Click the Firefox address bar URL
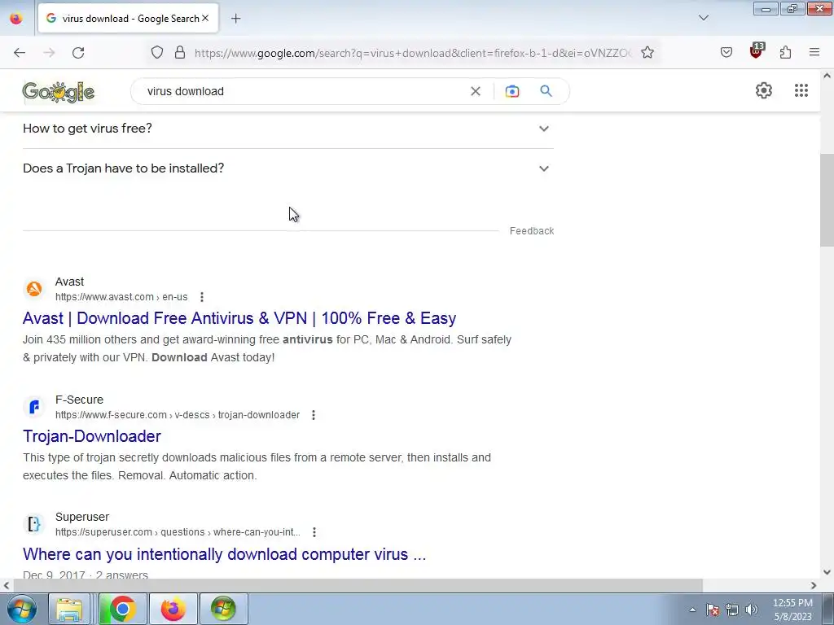The height and width of the screenshot is (625, 834). (413, 53)
